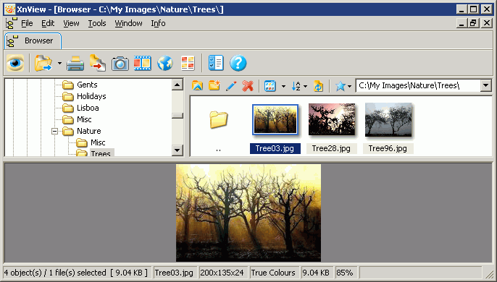Screen dimensions: 497x282
Task: Expand the path address dropdown
Action: (x=485, y=85)
